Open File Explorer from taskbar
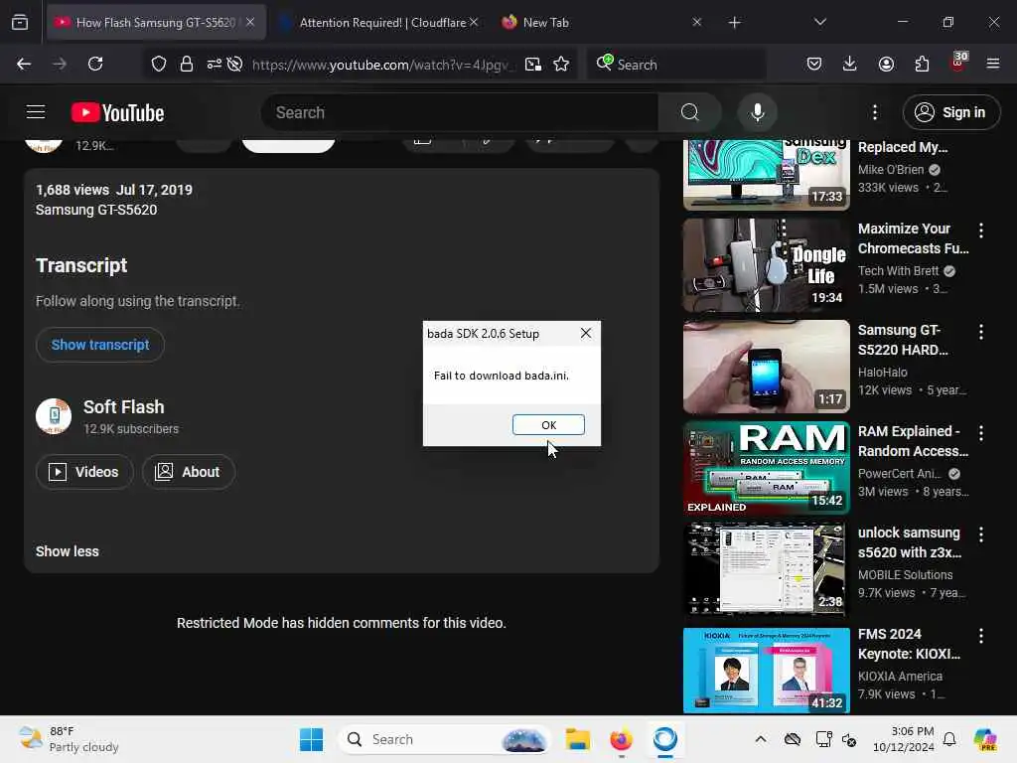Image resolution: width=1017 pixels, height=763 pixels. [577, 739]
